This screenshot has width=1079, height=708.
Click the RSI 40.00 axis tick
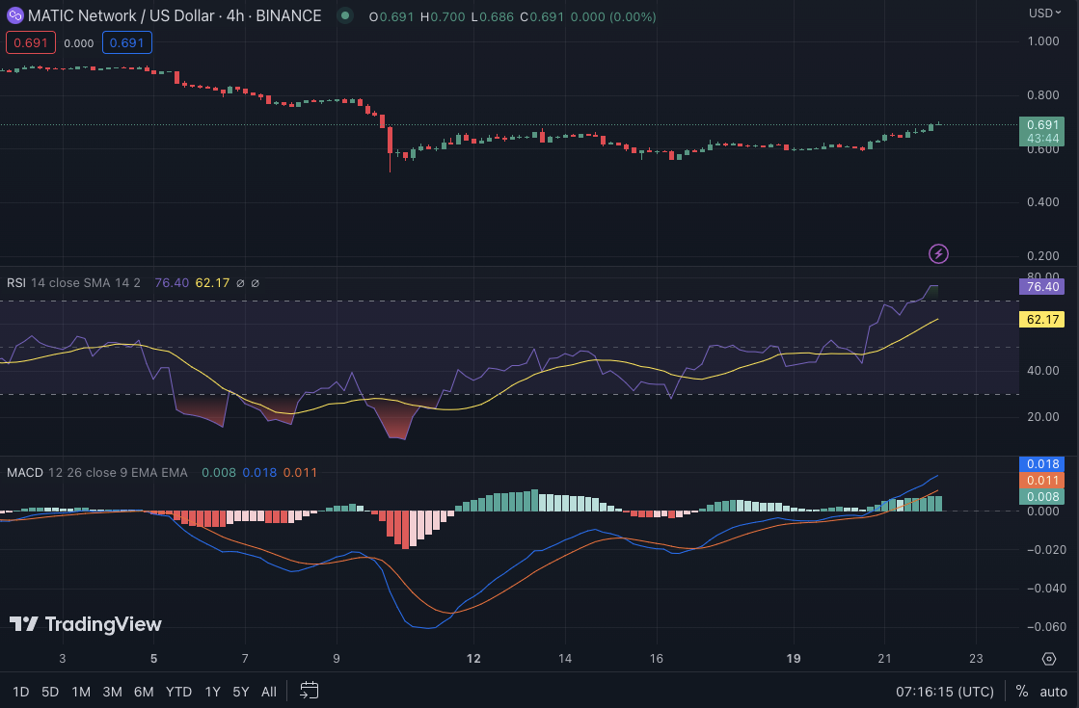pyautogui.click(x=1042, y=371)
